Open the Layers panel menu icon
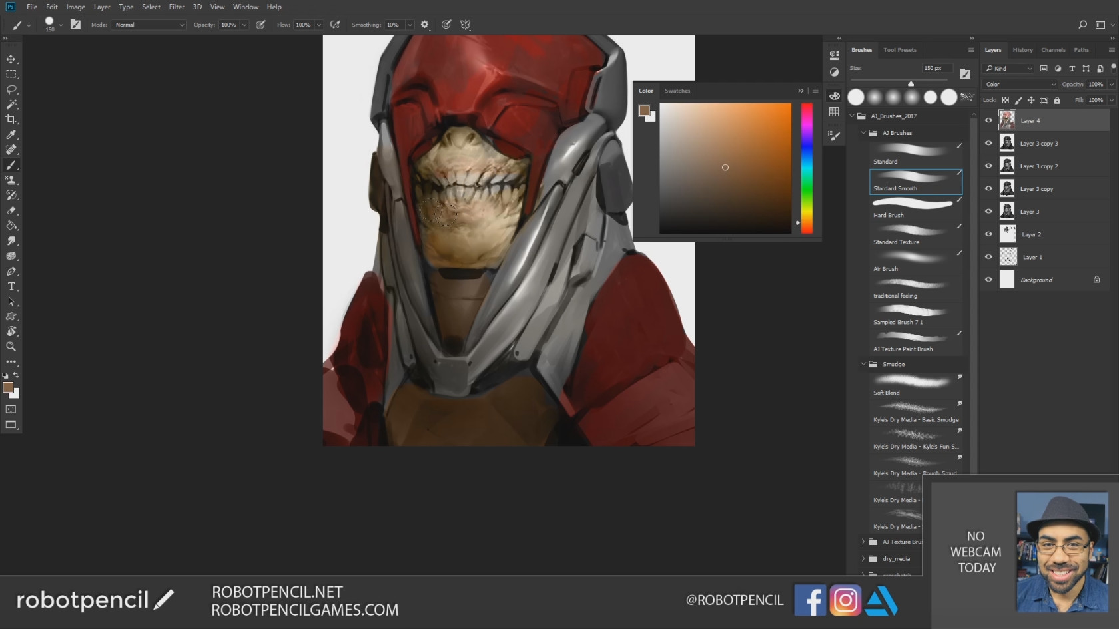This screenshot has width=1119, height=629. pos(1112,50)
